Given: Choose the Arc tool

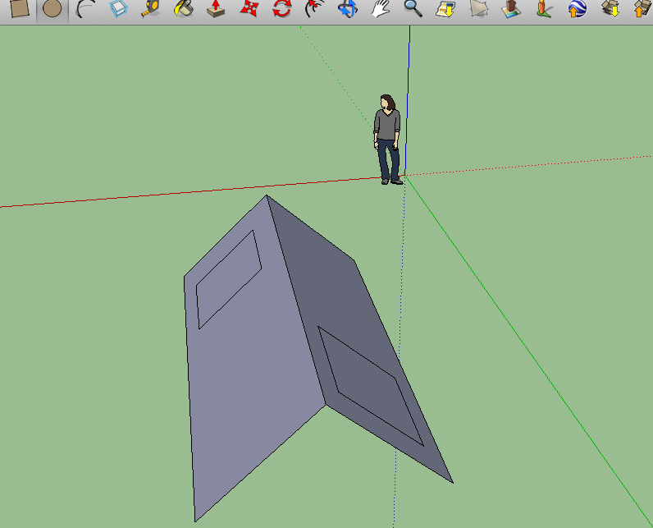Looking at the screenshot, I should coord(84,9).
